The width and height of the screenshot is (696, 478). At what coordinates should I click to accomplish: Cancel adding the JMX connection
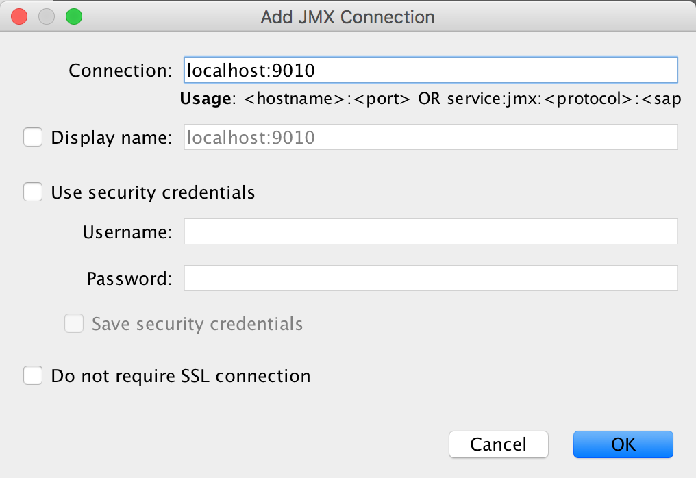(x=499, y=444)
